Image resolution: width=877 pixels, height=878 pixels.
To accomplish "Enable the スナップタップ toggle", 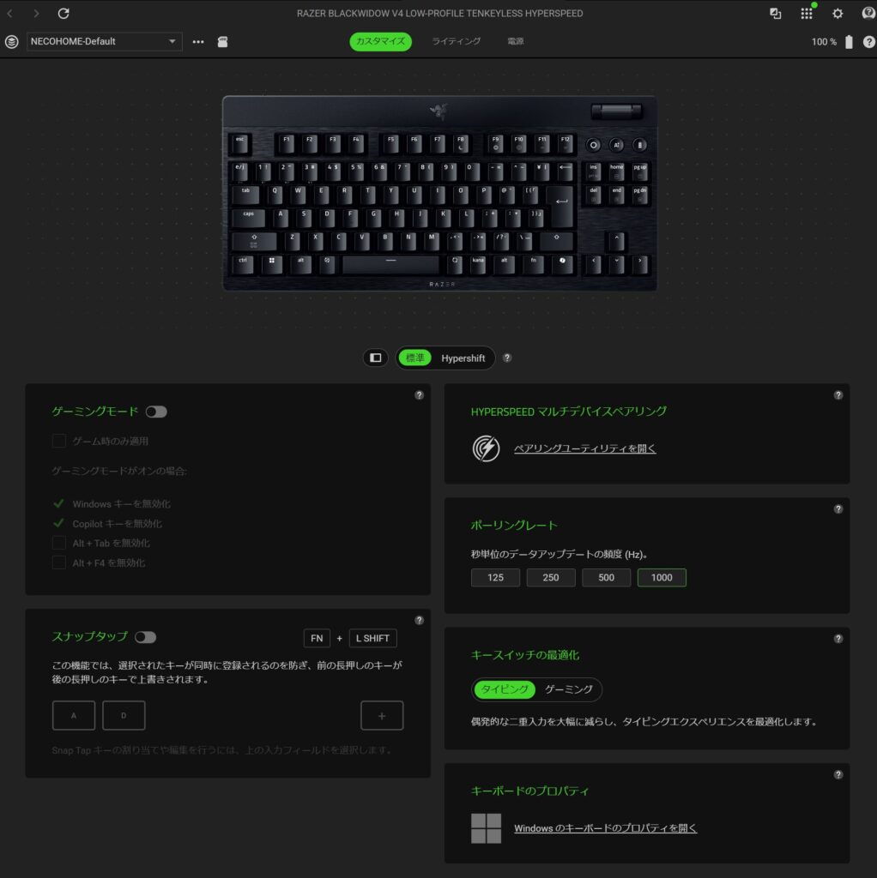I will tap(145, 637).
